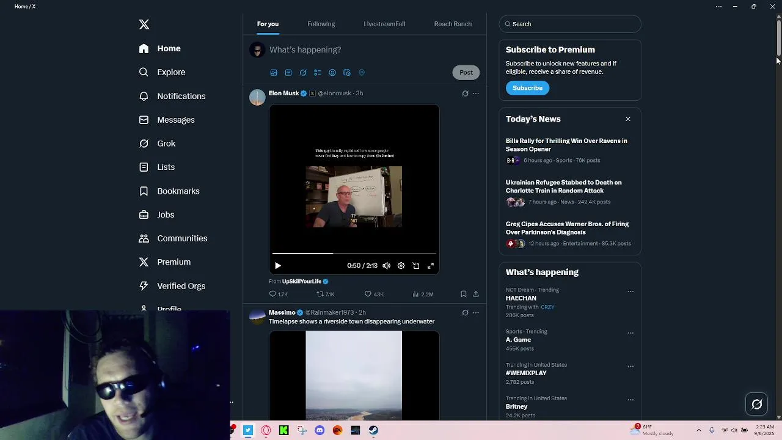Click the location tag icon in composer
Image resolution: width=782 pixels, height=440 pixels.
point(362,73)
